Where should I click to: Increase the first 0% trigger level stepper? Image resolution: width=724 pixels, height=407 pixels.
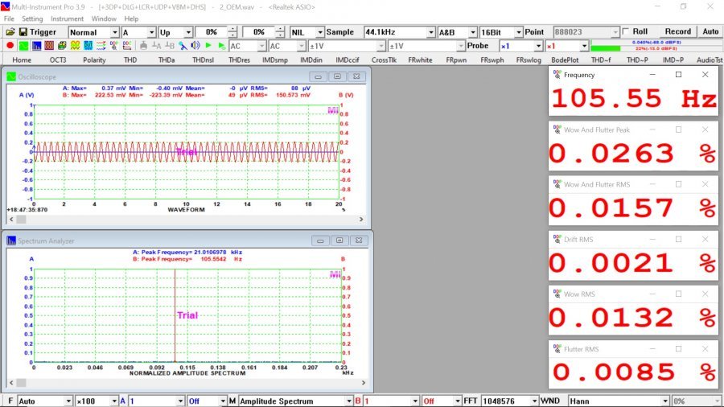(x=232, y=30)
